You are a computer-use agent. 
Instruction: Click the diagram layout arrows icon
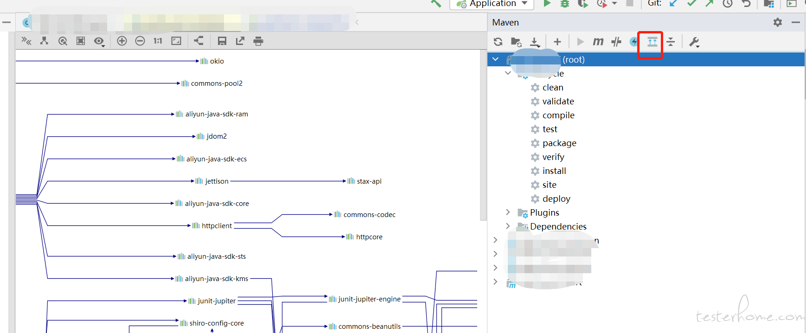(x=26, y=41)
